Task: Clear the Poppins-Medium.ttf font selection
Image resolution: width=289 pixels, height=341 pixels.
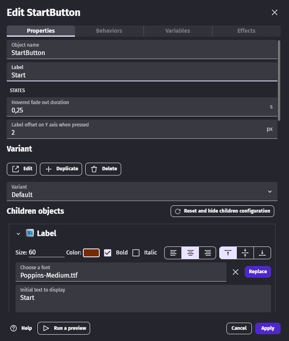Action: coord(236,272)
